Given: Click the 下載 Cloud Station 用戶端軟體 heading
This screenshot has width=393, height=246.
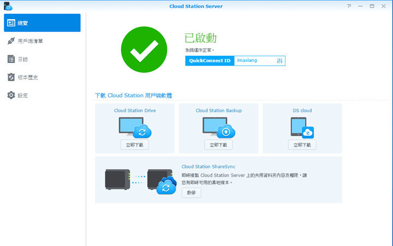Looking at the screenshot, I should [x=133, y=95].
